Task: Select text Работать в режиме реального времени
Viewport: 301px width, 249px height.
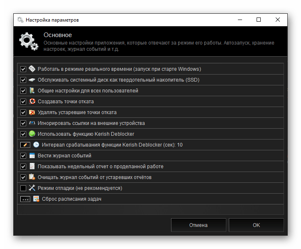Action: click(85, 69)
